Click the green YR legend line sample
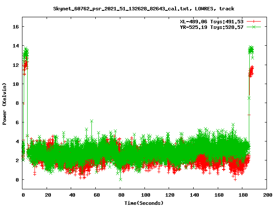Image resolution: width=276 pixels, height=207 pixels. tap(254, 27)
